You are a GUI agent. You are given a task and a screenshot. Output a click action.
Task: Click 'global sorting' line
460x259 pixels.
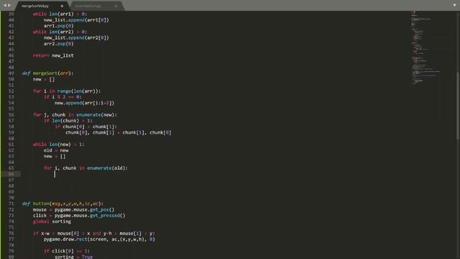coord(52,222)
